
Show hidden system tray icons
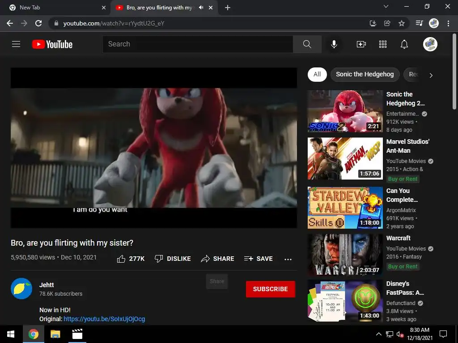[378, 334]
